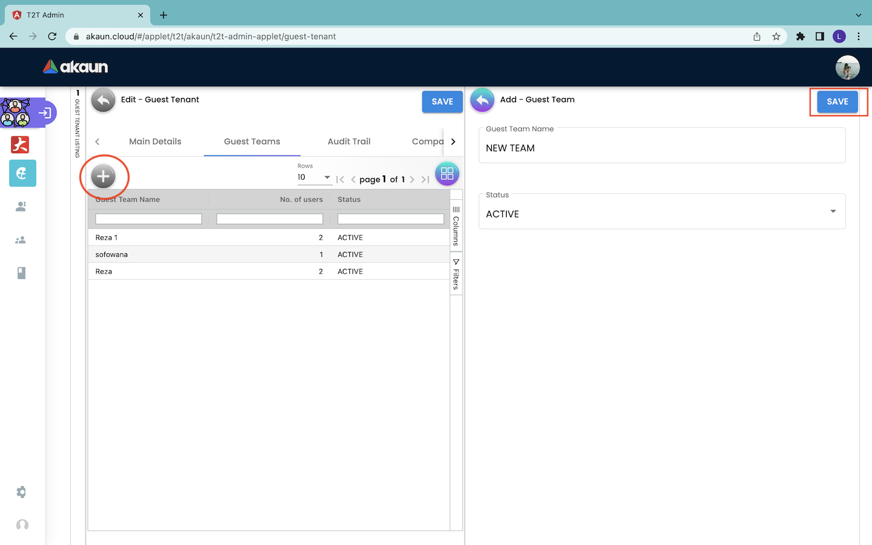Screen dimensions: 872x545
Task: Select the sofowana row in table
Action: pyautogui.click(x=111, y=254)
